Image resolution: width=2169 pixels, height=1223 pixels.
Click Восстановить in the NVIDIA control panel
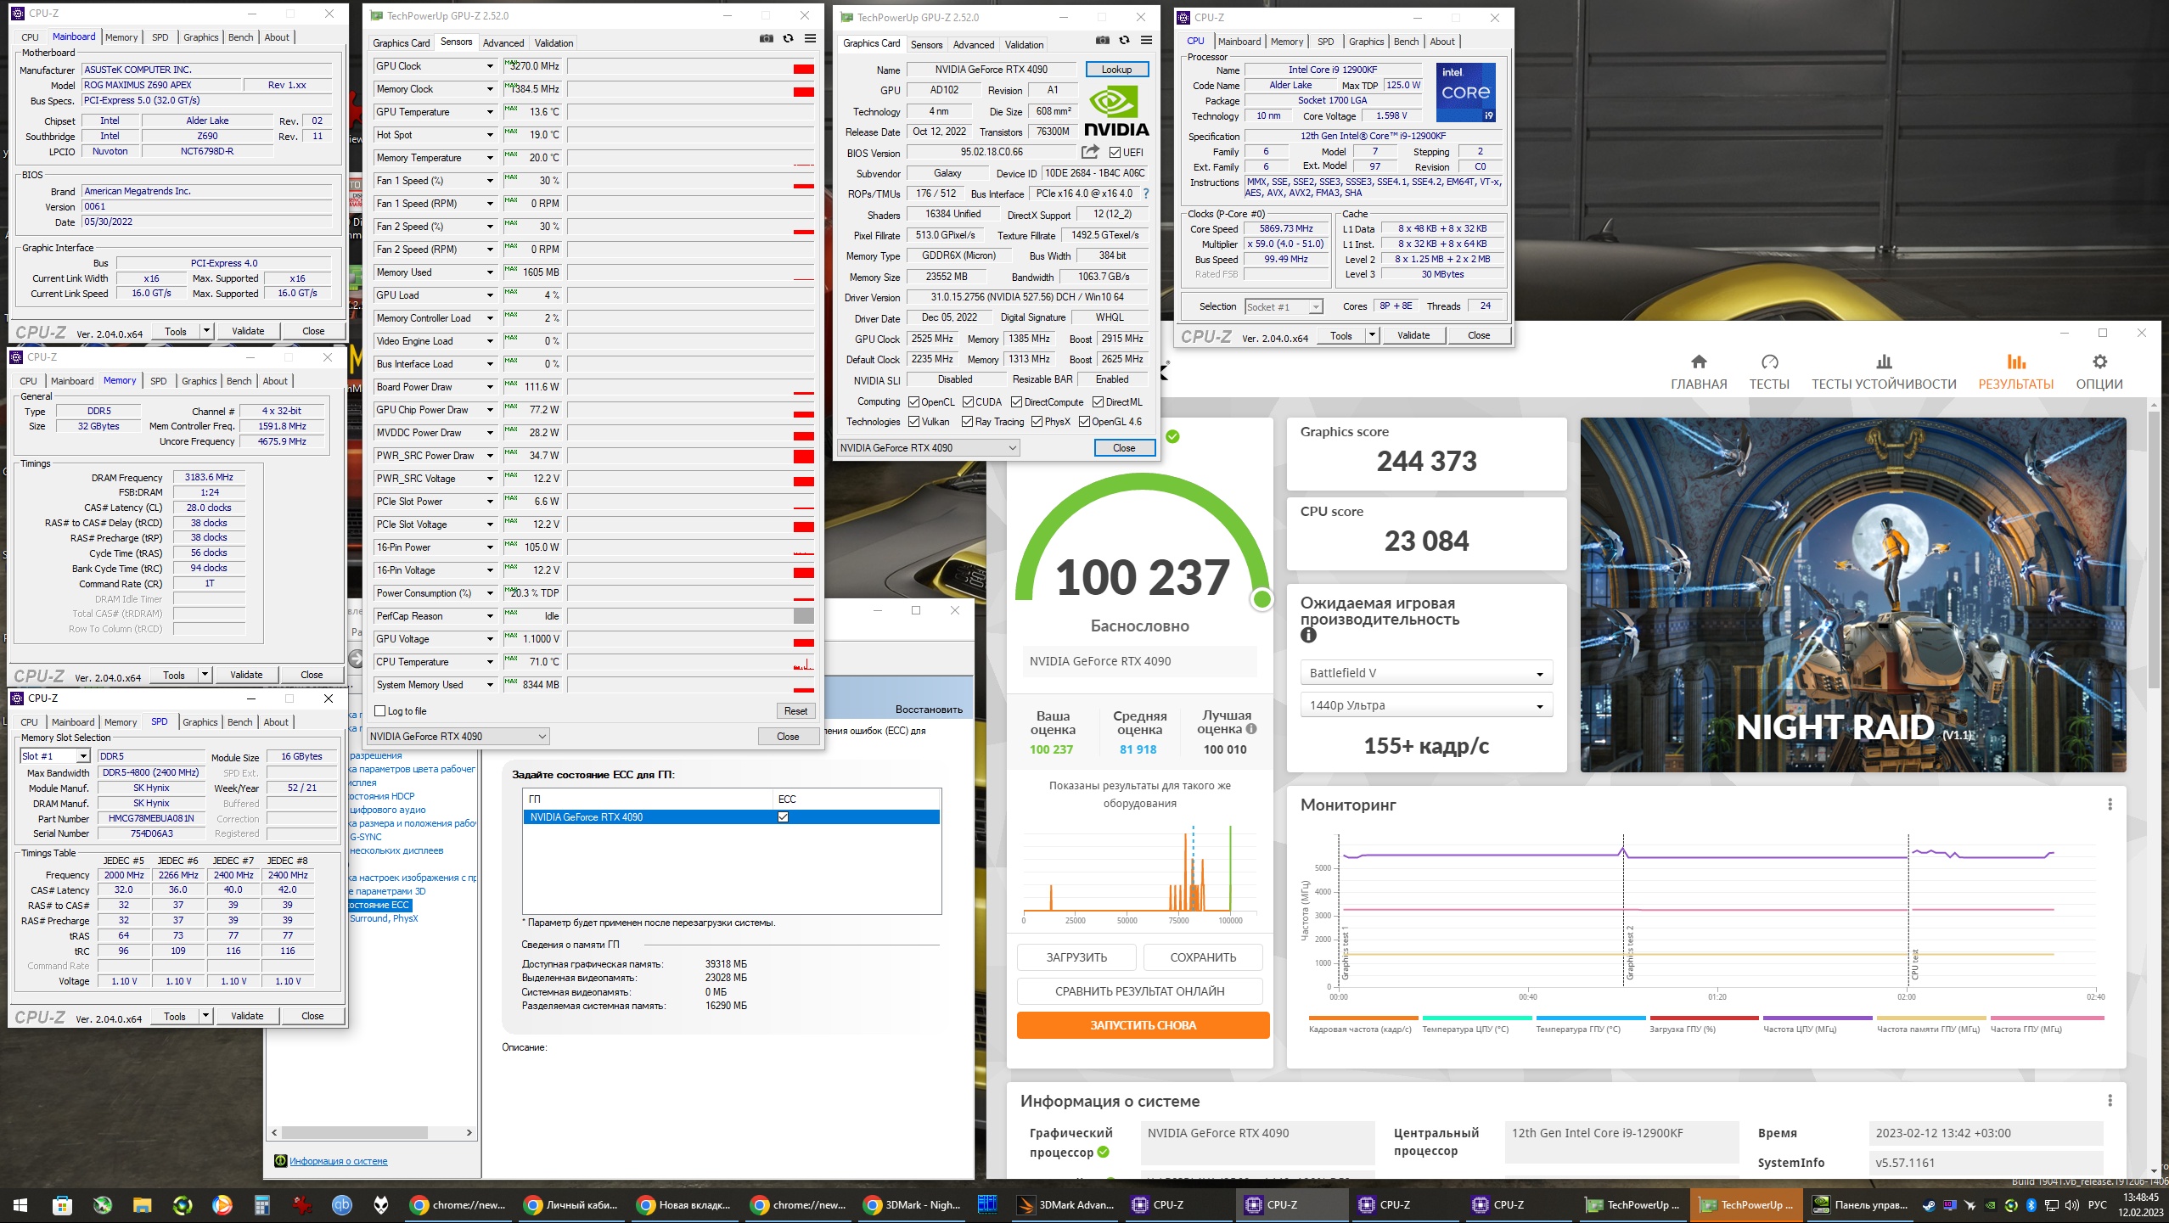(929, 710)
